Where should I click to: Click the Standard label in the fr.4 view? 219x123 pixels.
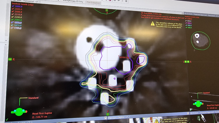206,93
